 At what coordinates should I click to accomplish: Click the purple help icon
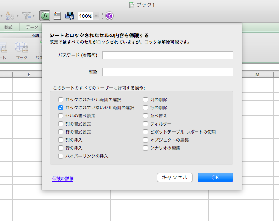click(109, 16)
